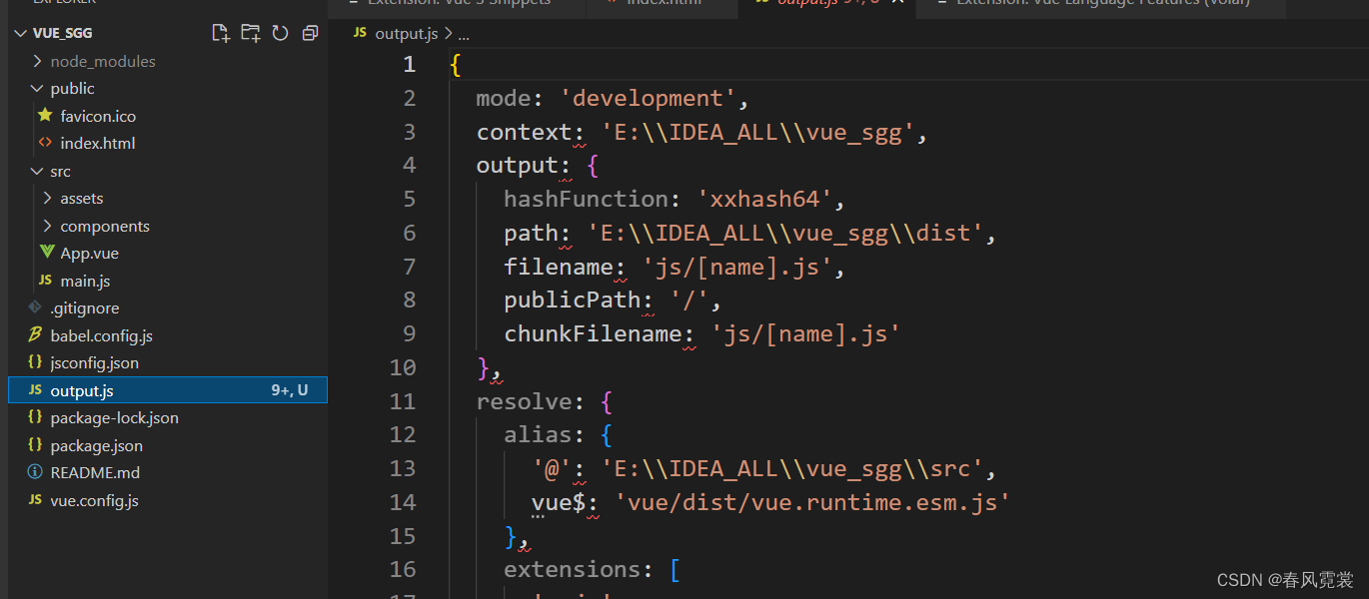Click the braces icon beside package-lock.json
The height and width of the screenshot is (599, 1369).
(35, 417)
